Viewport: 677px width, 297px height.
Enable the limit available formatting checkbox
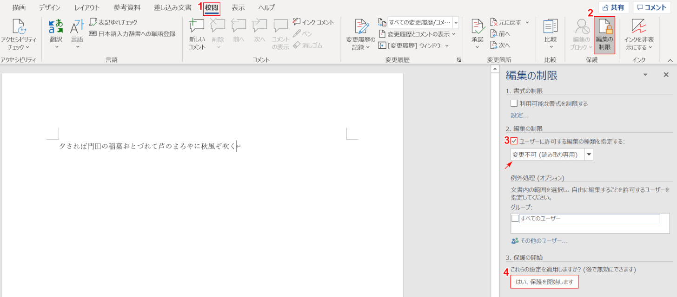tap(514, 103)
